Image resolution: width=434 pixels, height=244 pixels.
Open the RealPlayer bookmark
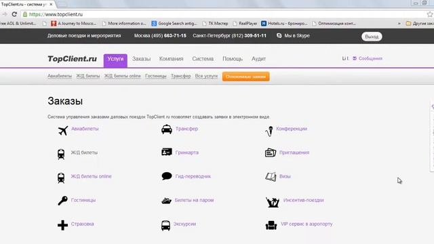pos(245,24)
